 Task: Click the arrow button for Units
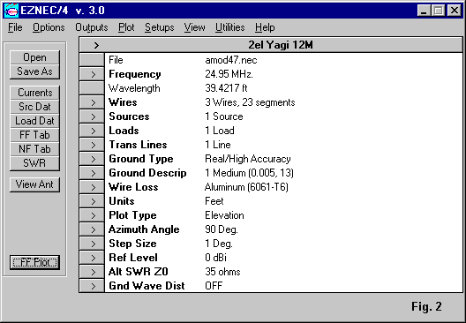pyautogui.click(x=92, y=201)
